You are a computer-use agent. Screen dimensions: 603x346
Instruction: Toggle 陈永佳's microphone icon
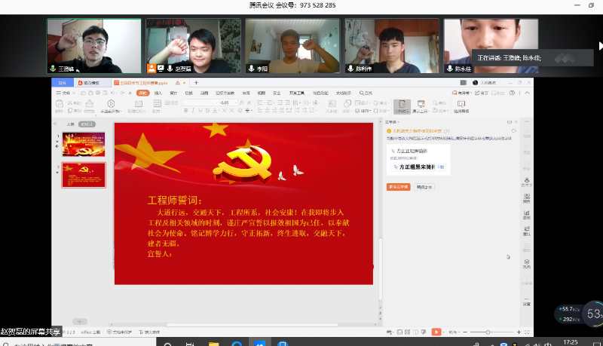450,68
